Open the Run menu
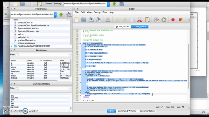The height and width of the screenshot is (117, 209). click(104, 12)
